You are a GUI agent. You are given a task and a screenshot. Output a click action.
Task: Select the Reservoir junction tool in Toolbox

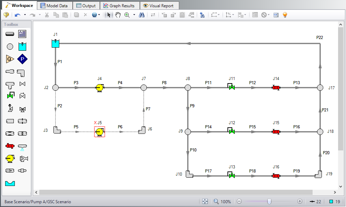22,46
